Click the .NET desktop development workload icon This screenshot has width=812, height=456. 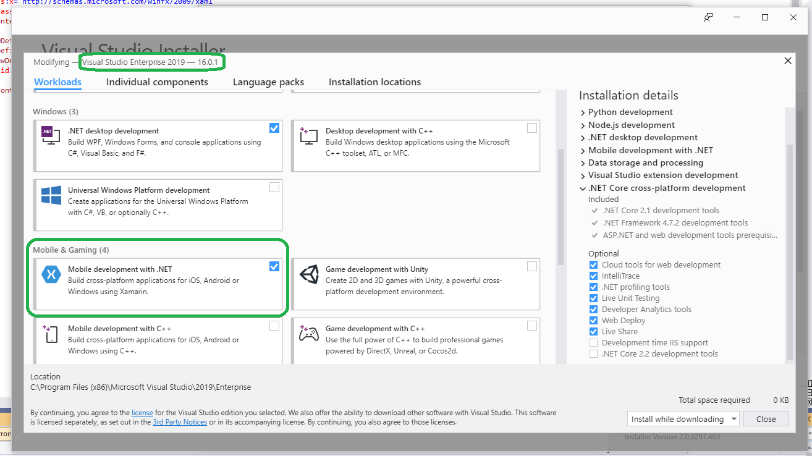tap(50, 135)
